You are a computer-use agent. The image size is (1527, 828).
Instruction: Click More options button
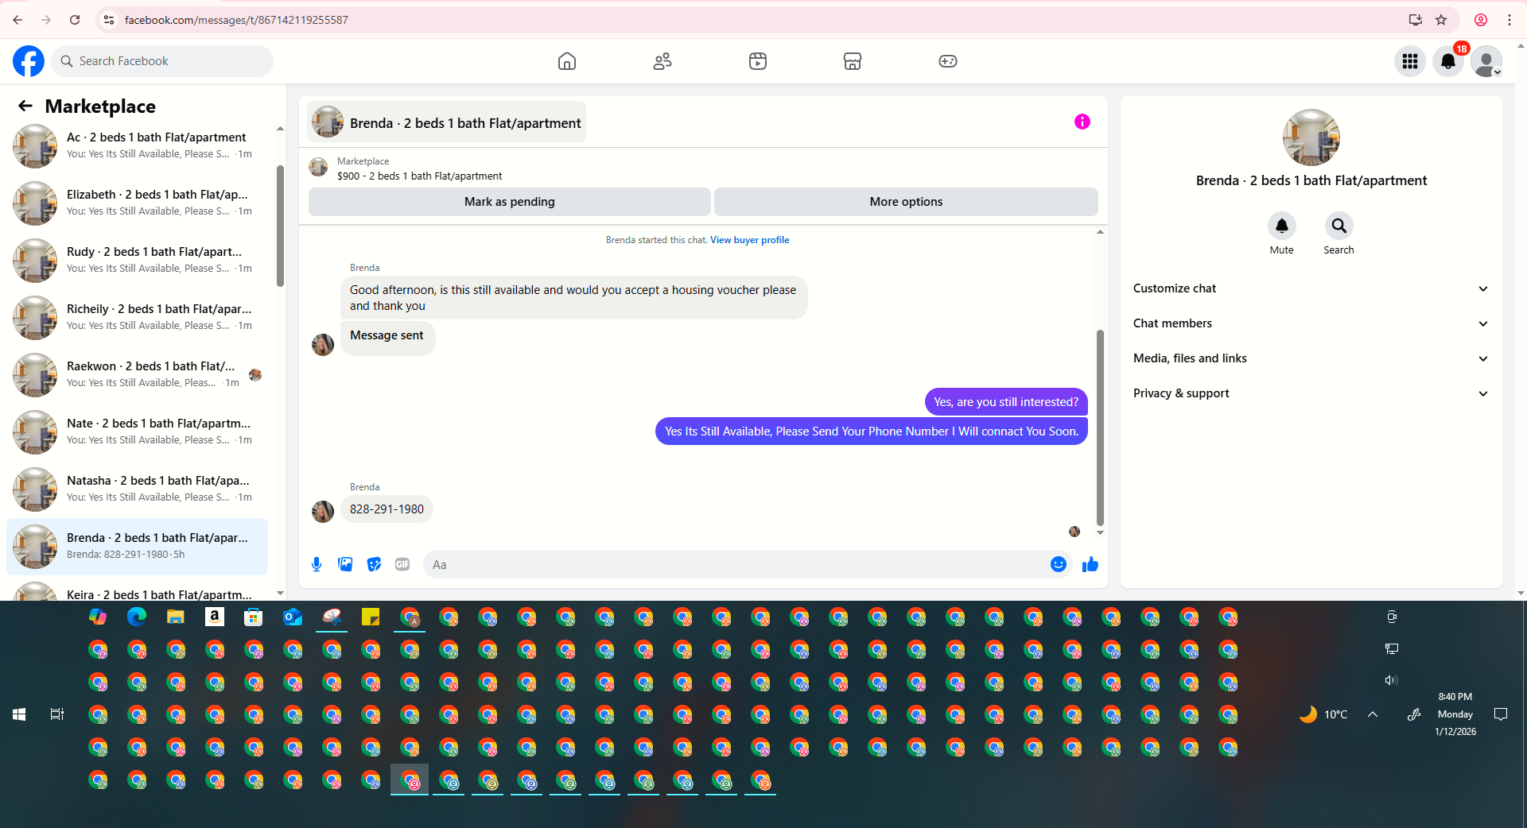point(906,202)
